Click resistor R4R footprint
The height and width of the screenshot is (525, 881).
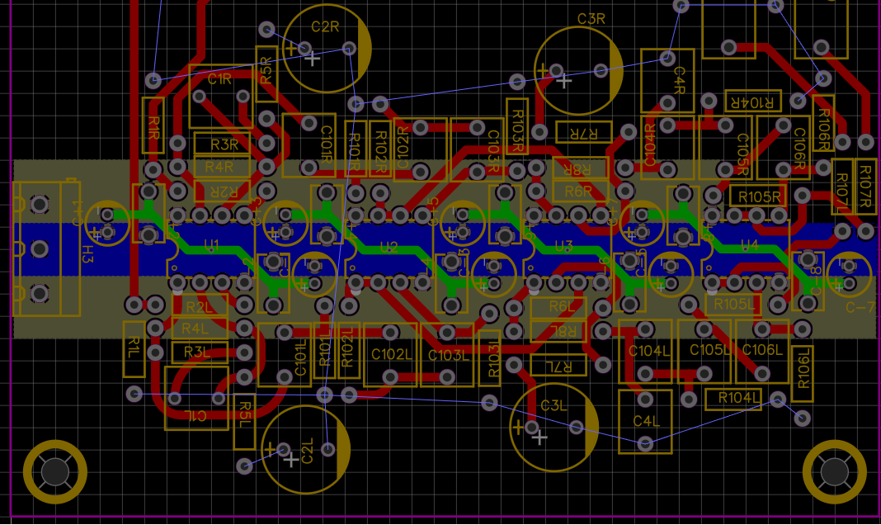click(222, 167)
